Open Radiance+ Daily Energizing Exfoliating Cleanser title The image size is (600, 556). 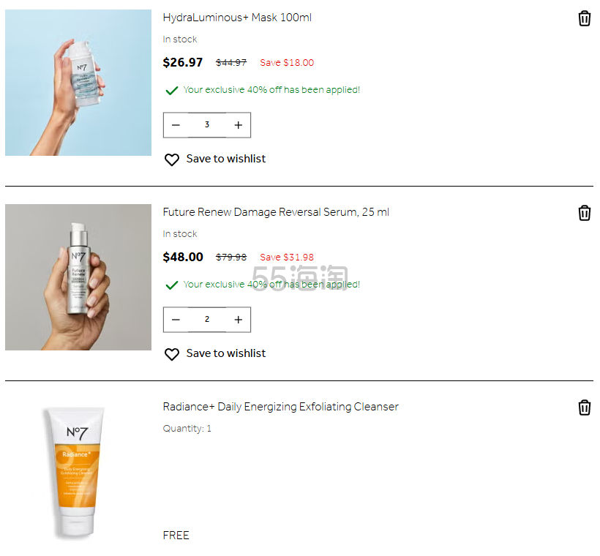280,407
